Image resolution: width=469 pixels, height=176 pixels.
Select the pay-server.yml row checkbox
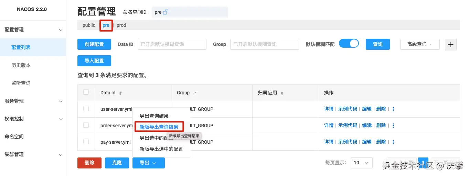coord(86,141)
